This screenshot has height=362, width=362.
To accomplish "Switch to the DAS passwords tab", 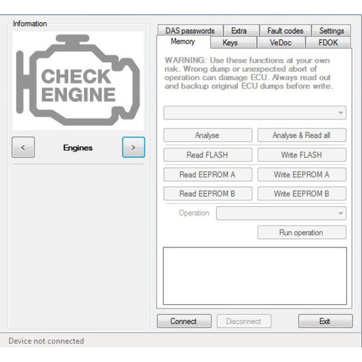I will coord(189,31).
